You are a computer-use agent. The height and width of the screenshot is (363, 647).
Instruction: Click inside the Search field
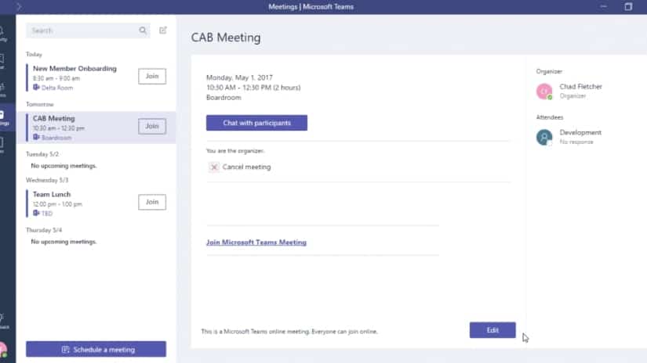click(x=88, y=31)
